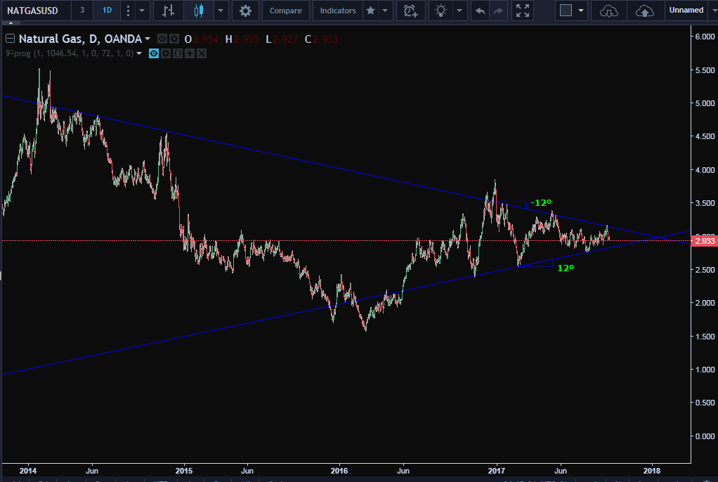Create an alert with alarm clock icon
The height and width of the screenshot is (482, 718).
(410, 11)
